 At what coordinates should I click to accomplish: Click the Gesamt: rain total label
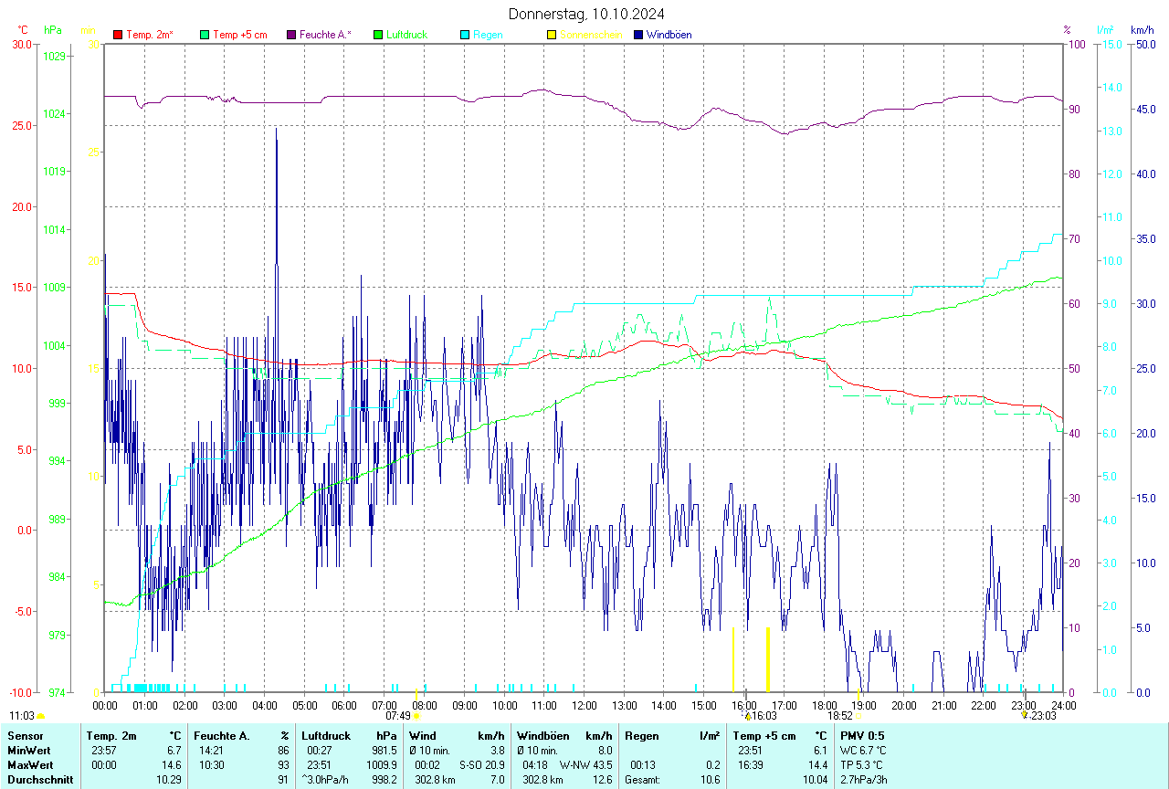(643, 780)
